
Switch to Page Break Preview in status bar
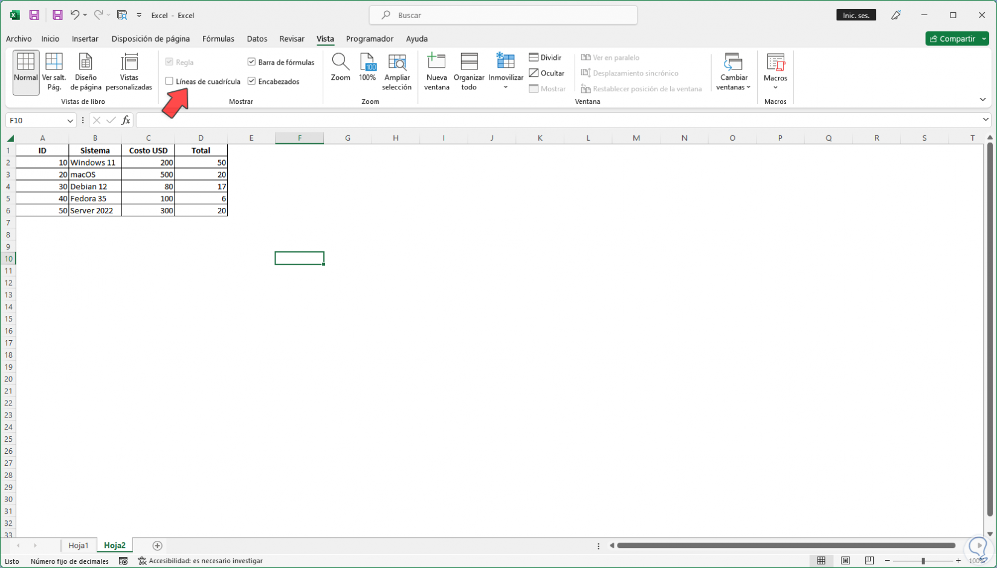[x=870, y=561]
